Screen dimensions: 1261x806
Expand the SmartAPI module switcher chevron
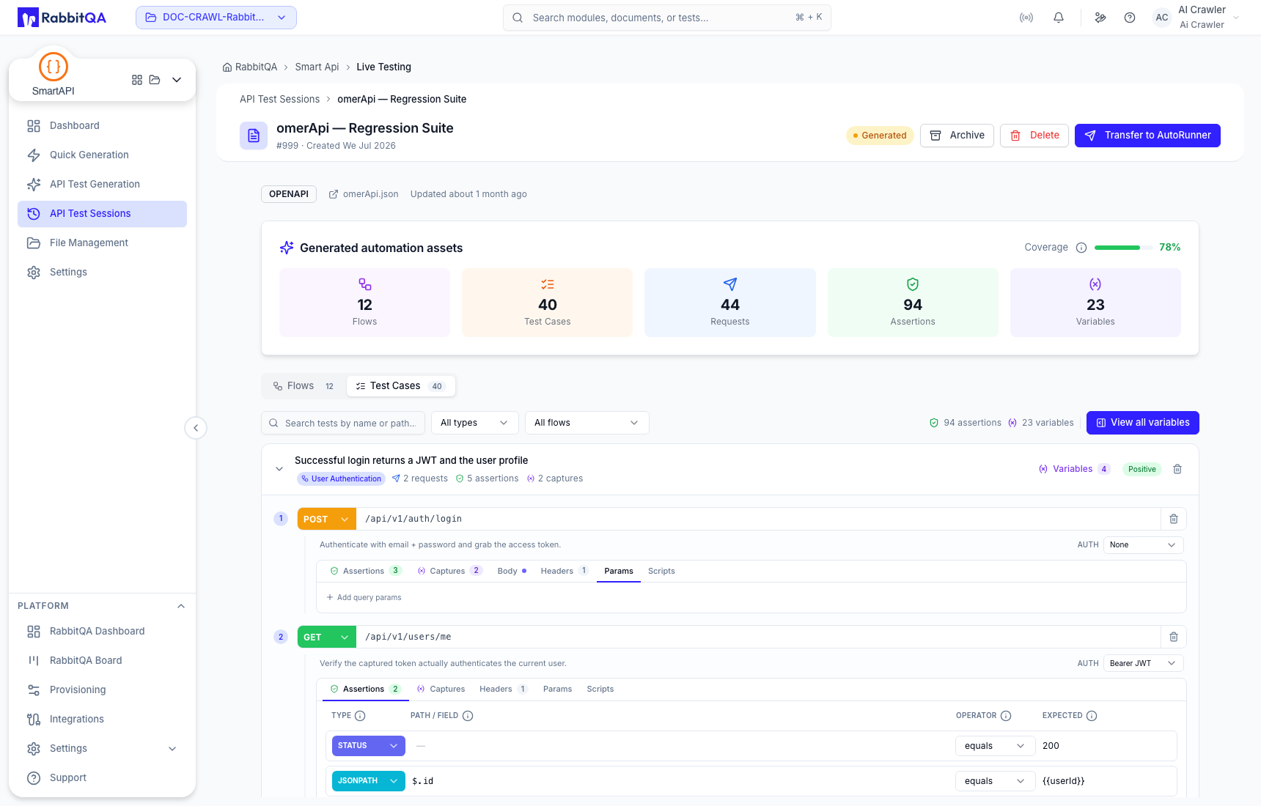click(x=177, y=80)
